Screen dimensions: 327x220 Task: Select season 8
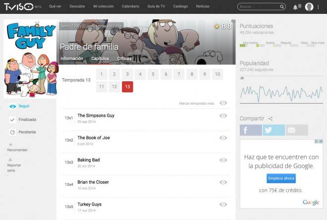click(x=192, y=74)
